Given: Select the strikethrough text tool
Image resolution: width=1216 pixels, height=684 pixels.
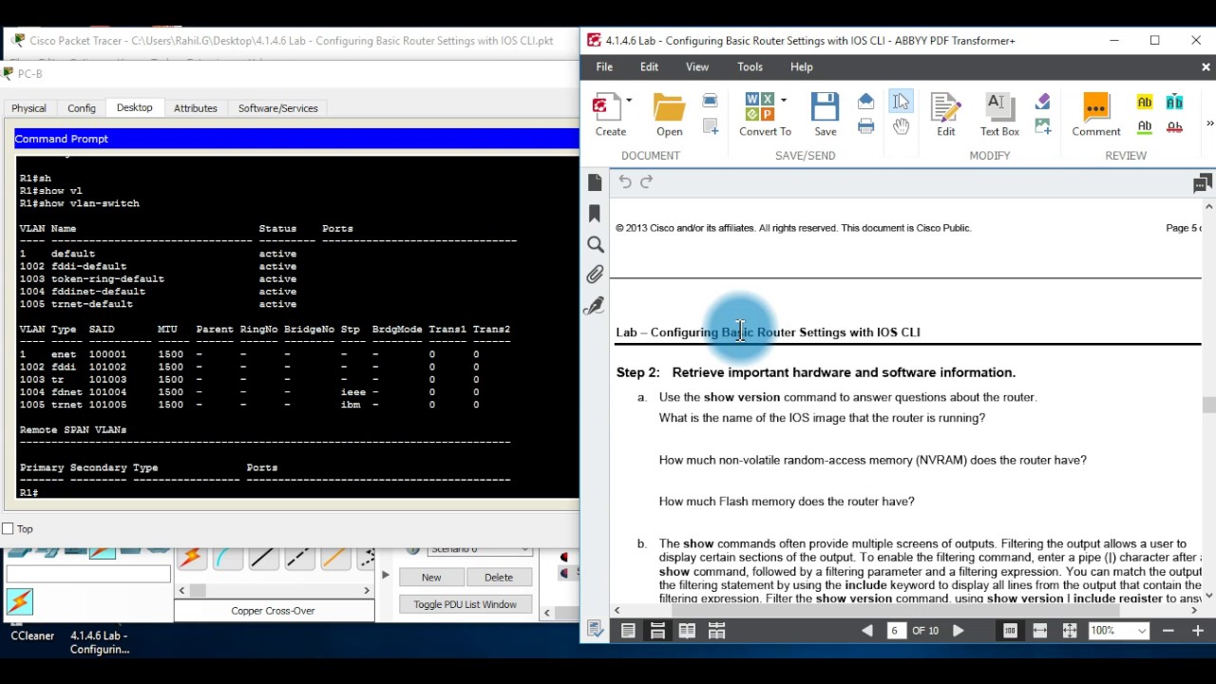Looking at the screenshot, I should coord(1174,126).
